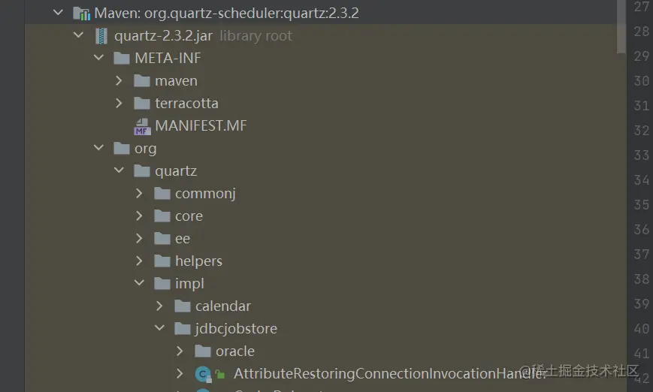
Task: Expand the commonj package
Action: click(140, 194)
